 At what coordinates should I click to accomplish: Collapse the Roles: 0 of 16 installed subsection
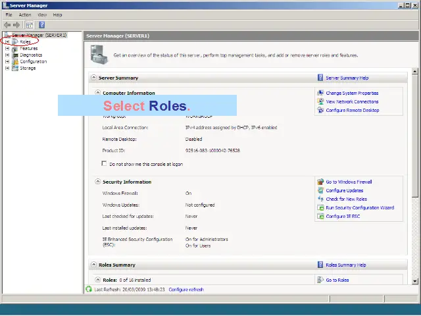coord(98,279)
